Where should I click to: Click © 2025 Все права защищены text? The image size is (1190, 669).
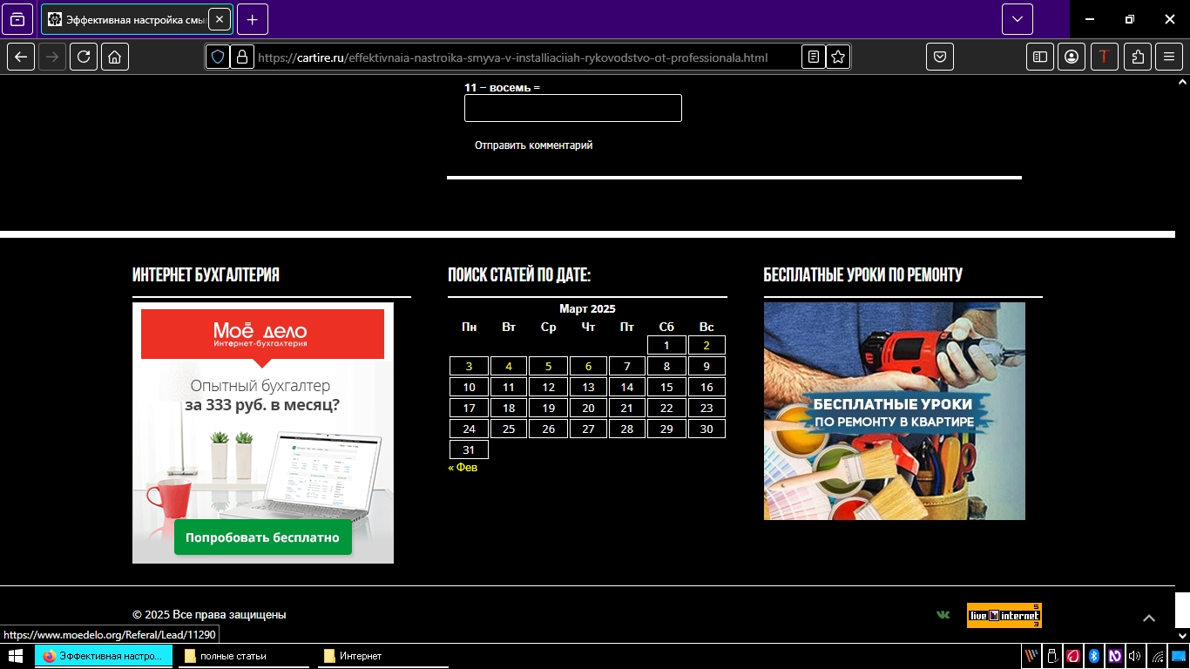click(x=209, y=615)
